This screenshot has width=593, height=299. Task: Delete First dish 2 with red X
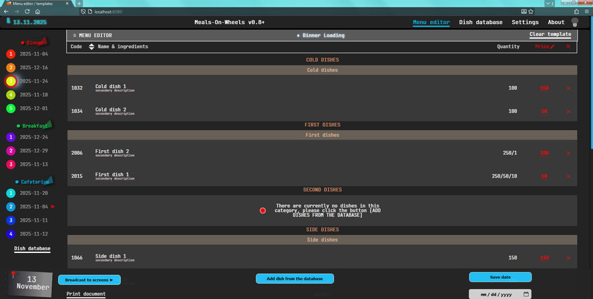(x=568, y=153)
